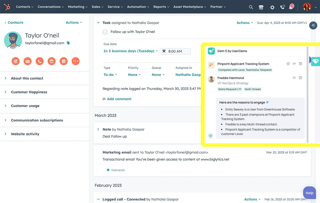Click the Gem-E by UserGems logo
The image size is (320, 203).
pyautogui.click(x=211, y=51)
